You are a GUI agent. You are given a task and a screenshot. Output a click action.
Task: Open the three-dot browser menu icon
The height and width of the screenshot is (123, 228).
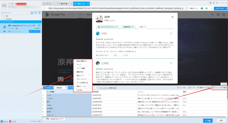tap(211, 9)
